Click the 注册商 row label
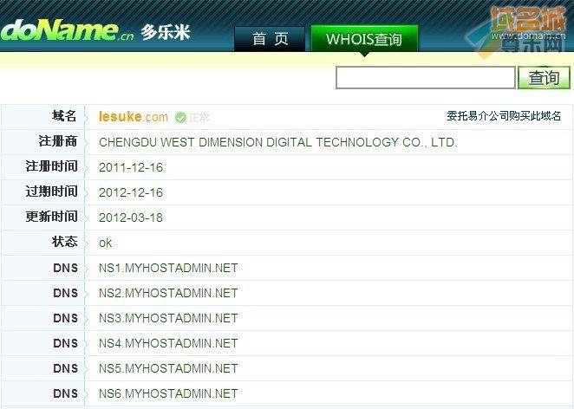The width and height of the screenshot is (574, 409). tap(58, 141)
